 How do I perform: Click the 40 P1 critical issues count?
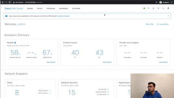point(75,53)
